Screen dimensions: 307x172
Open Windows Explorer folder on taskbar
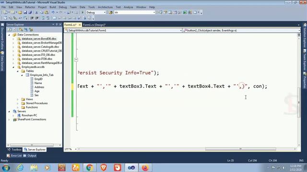tap(34, 168)
